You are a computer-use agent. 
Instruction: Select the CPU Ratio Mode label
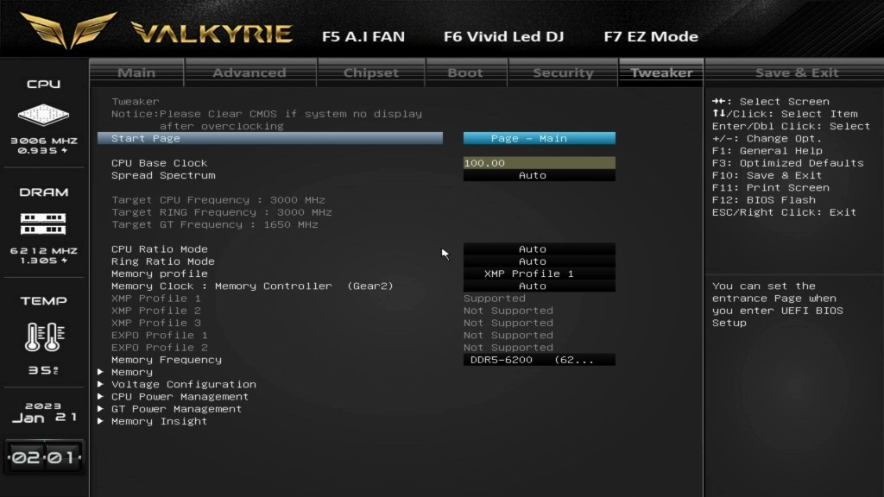tap(160, 249)
